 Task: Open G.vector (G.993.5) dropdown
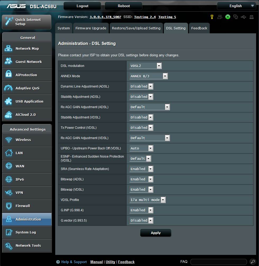click(141, 220)
